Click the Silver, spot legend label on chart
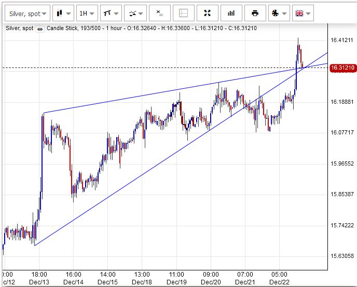 click(x=20, y=28)
